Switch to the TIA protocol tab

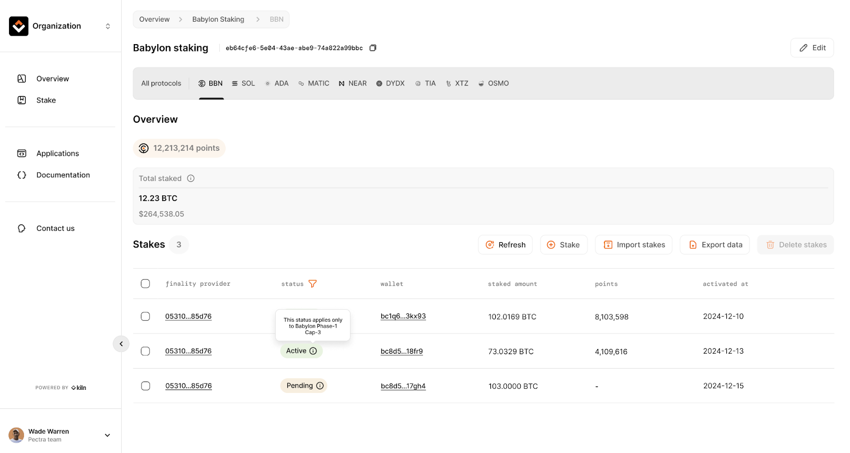tap(426, 83)
